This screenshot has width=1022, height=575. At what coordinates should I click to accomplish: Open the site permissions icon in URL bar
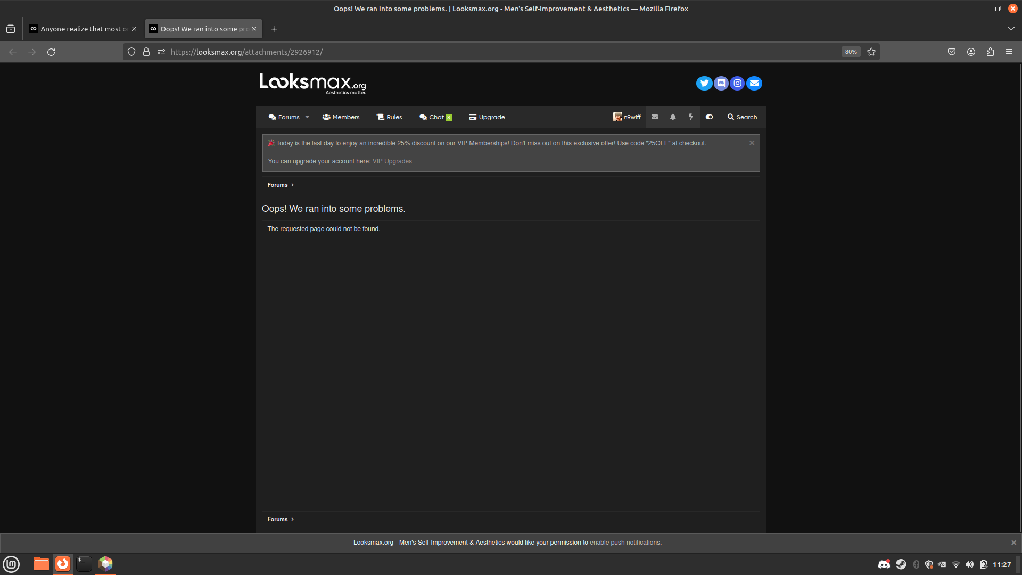click(x=161, y=52)
